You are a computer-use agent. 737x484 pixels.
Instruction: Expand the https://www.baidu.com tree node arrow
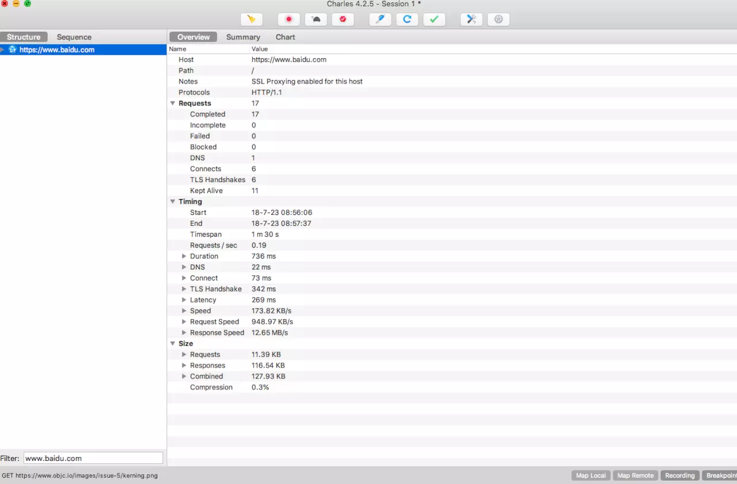click(3, 50)
